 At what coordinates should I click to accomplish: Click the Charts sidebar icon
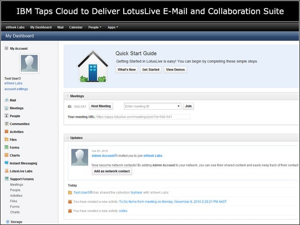(7, 155)
